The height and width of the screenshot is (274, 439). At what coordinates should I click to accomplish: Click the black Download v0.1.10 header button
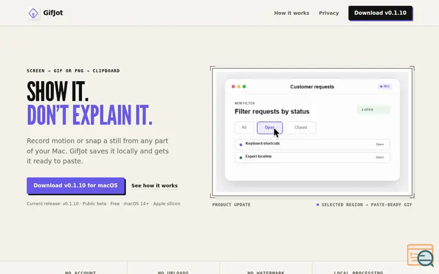(380, 13)
